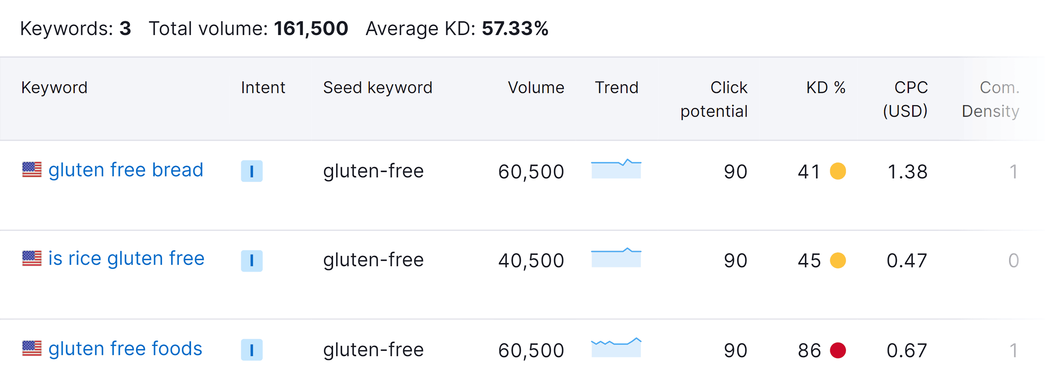Click US flag icon beside is rice gluten free
This screenshot has height=382, width=1045.
point(32,258)
